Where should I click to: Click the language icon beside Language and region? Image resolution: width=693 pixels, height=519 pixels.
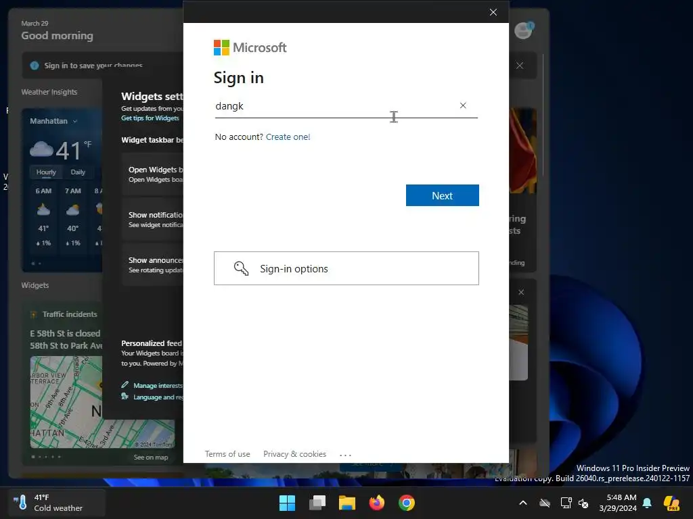pyautogui.click(x=125, y=396)
